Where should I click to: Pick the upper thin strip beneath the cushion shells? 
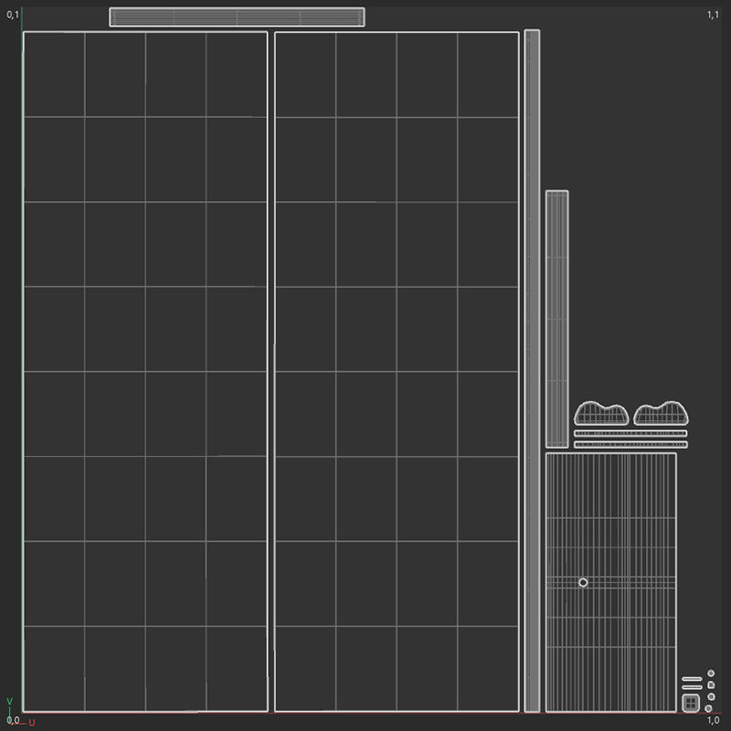(630, 433)
